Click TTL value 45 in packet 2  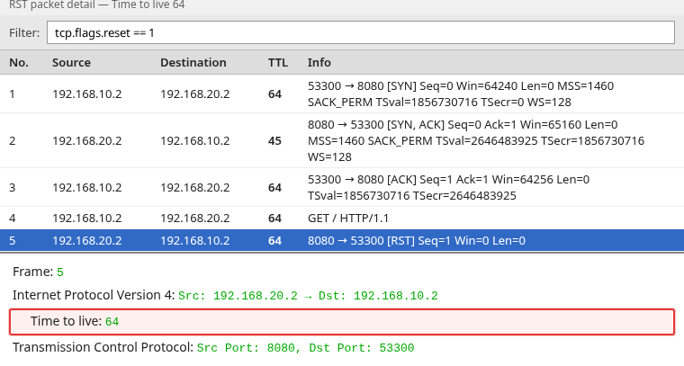click(274, 141)
